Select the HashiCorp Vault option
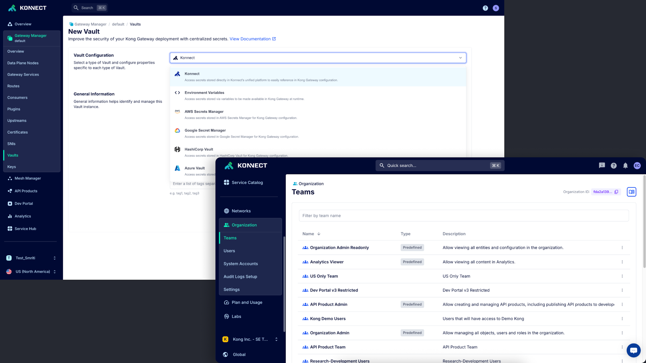Viewport: 646px width, 363px height. point(199,149)
